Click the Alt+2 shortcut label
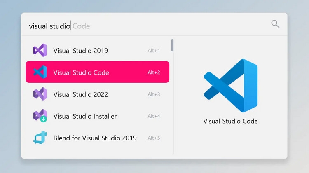309x173 pixels. 154,72
